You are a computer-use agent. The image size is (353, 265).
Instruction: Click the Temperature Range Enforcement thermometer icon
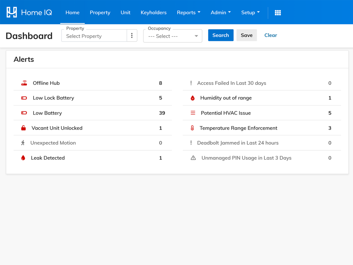[192, 128]
